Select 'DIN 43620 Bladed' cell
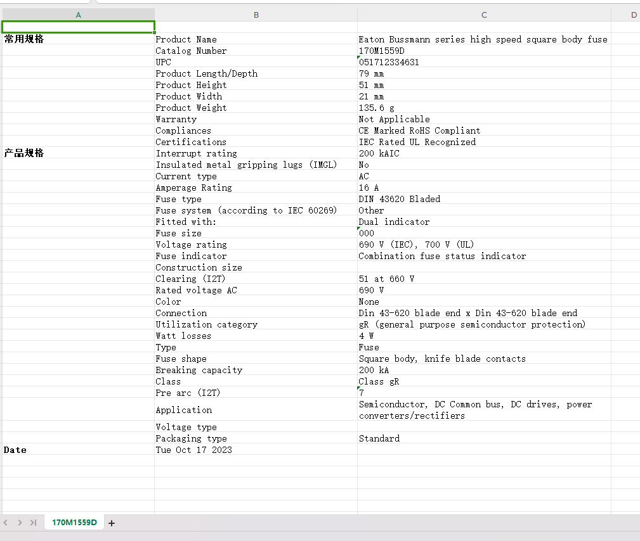The width and height of the screenshot is (640, 541). 484,199
